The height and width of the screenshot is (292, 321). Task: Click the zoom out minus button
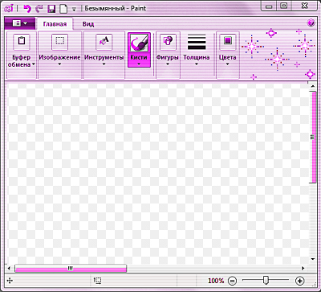[x=233, y=281]
